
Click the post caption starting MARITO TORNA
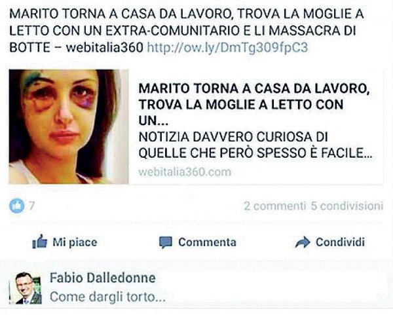[186, 31]
